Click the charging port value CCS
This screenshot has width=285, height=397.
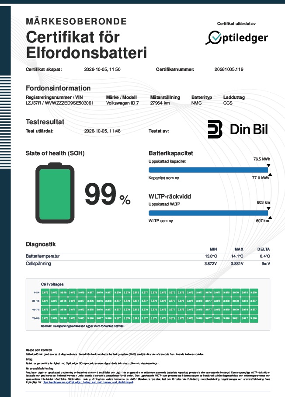228,103
